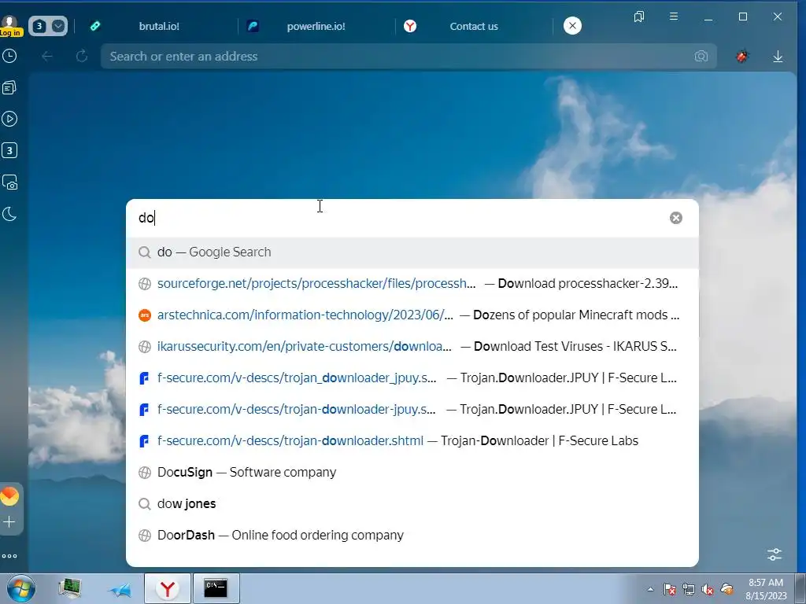Open the screenshot tool in sidebar
Screen dimensions: 806x604
tap(9, 182)
